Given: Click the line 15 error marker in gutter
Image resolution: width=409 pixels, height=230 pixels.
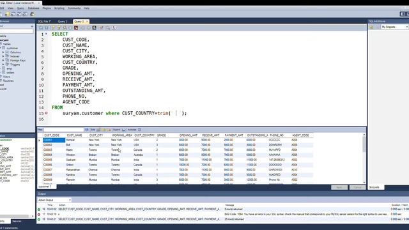Looking at the screenshot, I should point(46,113).
